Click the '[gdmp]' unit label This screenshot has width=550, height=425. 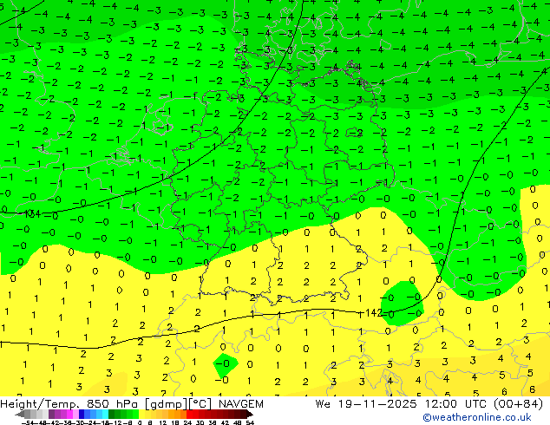166,404
